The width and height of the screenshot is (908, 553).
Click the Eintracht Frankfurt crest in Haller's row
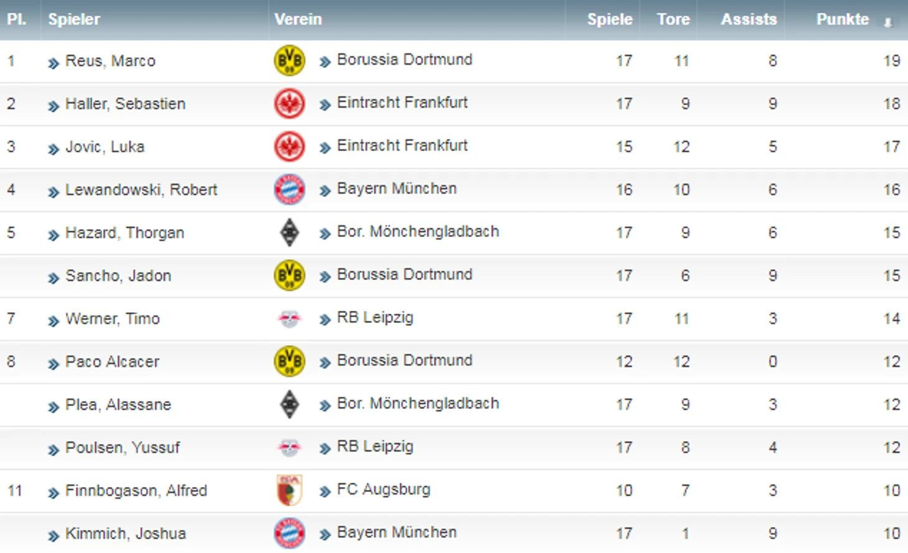(x=289, y=104)
